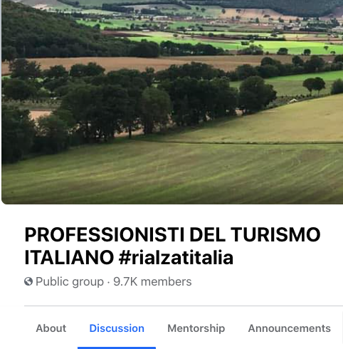Click the PROFESSIONISTI DEL TURISMO group title
The width and height of the screenshot is (343, 349).
click(172, 234)
